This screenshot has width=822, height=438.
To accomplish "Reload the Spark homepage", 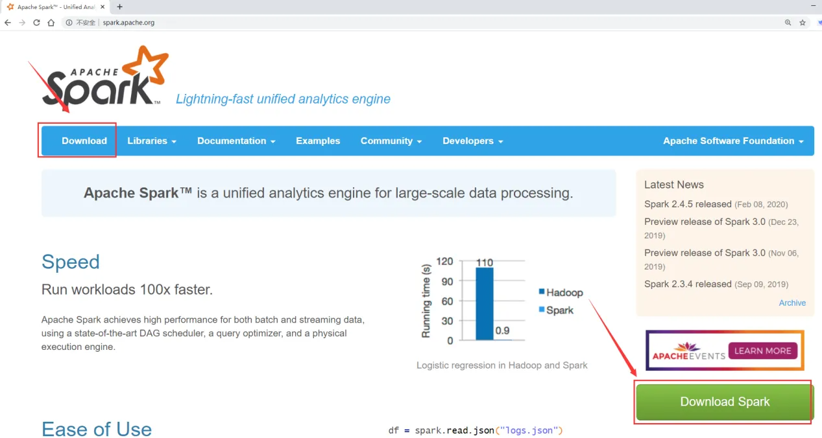I will (36, 23).
